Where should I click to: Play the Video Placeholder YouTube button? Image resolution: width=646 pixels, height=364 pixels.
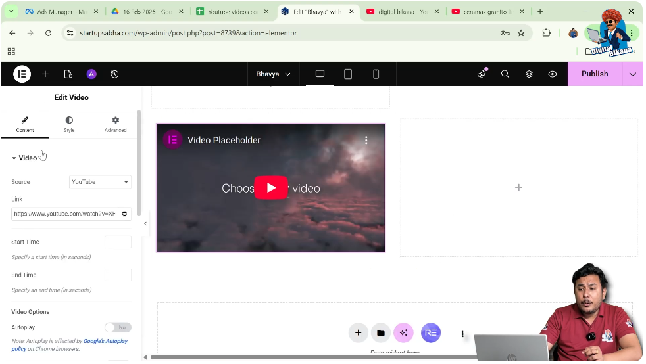pyautogui.click(x=271, y=188)
